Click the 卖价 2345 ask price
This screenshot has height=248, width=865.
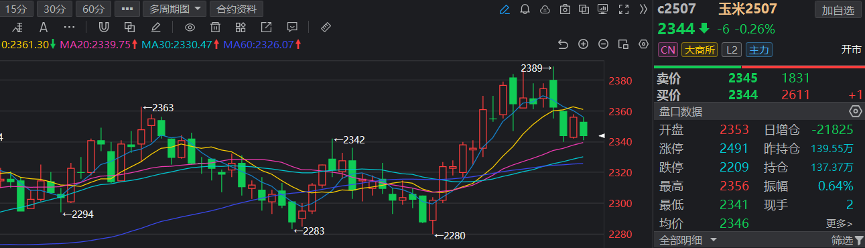coord(742,78)
